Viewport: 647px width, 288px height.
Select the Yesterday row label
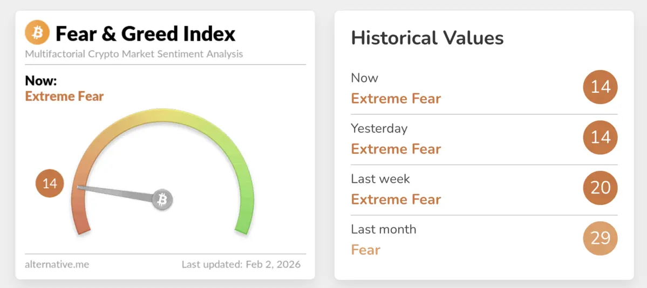tap(379, 128)
